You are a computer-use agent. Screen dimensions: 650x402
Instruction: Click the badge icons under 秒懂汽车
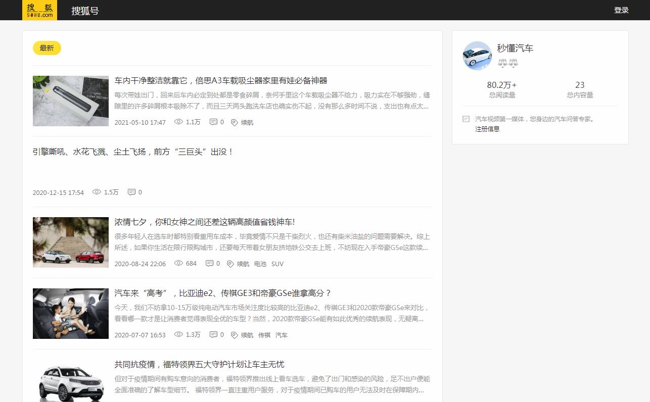508,63
